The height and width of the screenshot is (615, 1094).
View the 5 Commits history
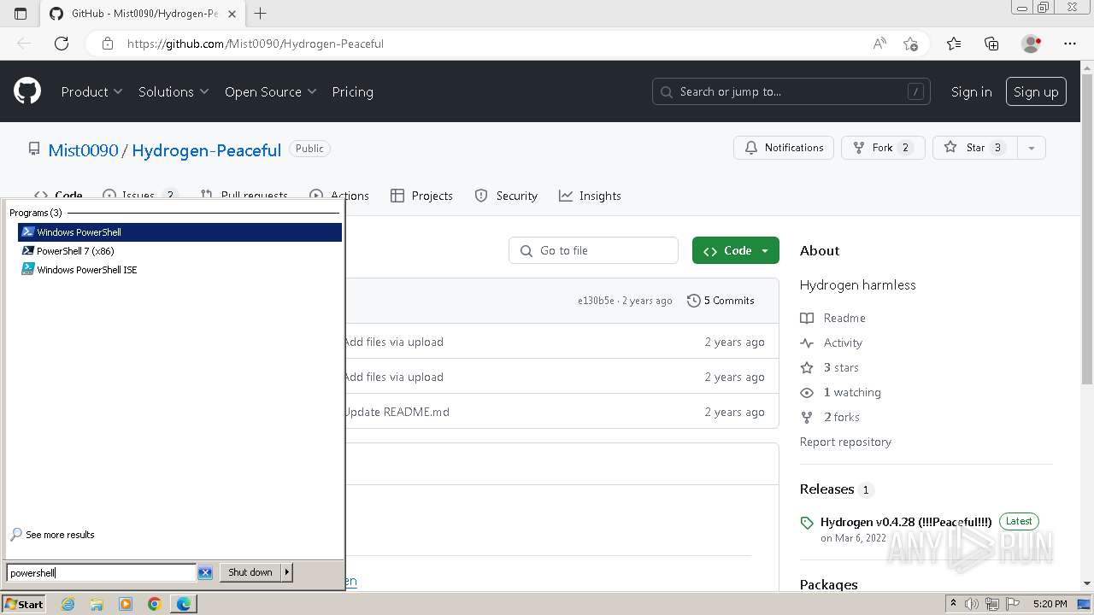(x=721, y=301)
